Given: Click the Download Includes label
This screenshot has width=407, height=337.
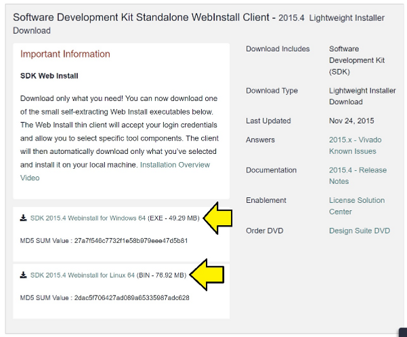Looking at the screenshot, I should coord(278,49).
